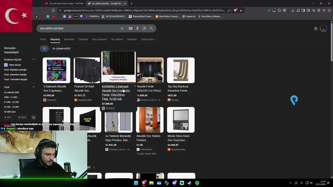This screenshot has width=333, height=187.
Task: Open the 3 Katmanli Akustik Ses Engeleyici thumbnail
Action: click(x=56, y=70)
